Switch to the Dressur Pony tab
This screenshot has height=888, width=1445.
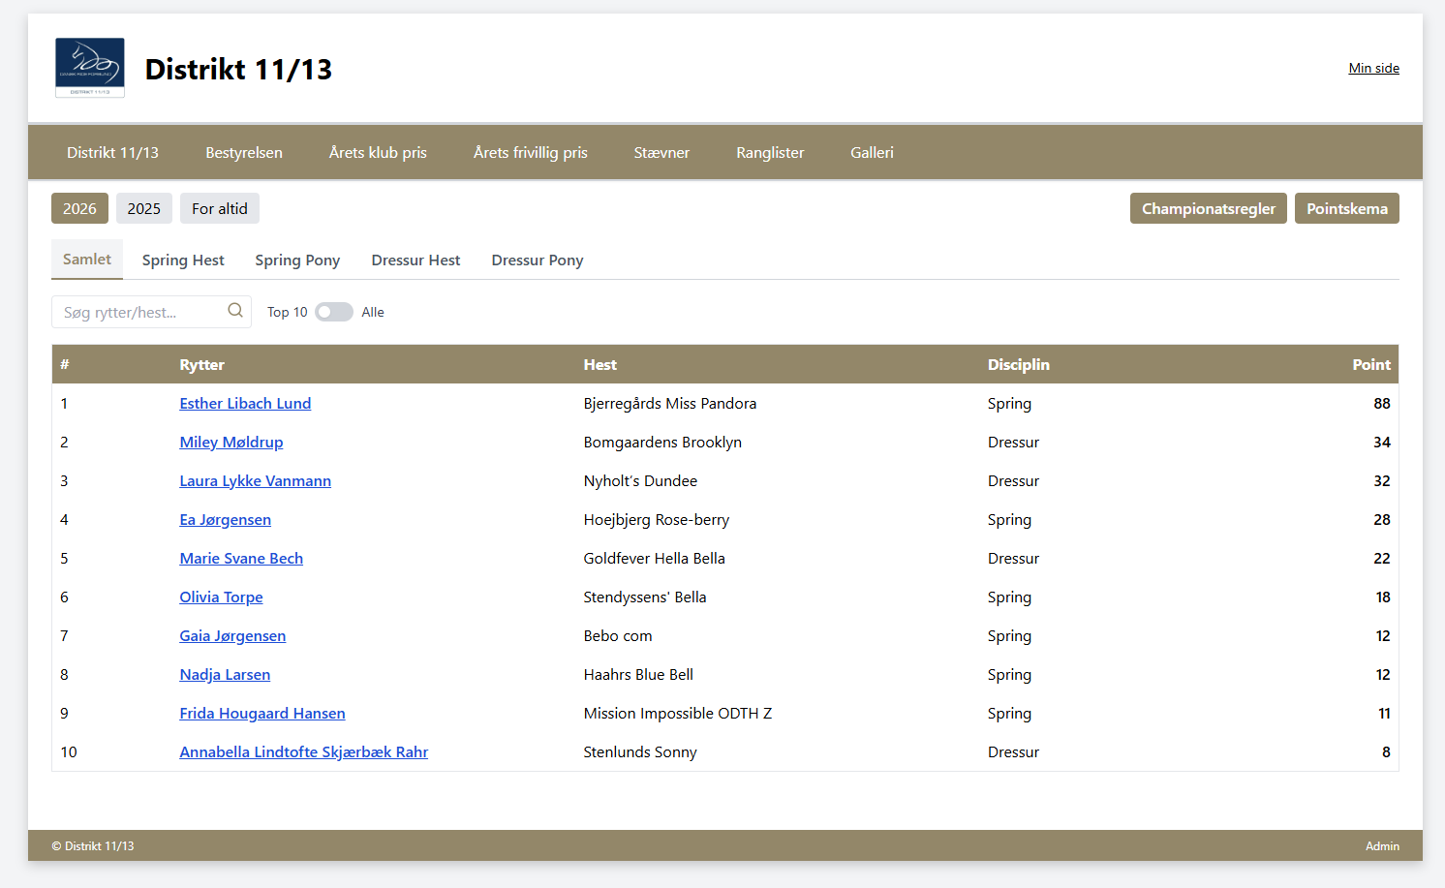point(537,260)
